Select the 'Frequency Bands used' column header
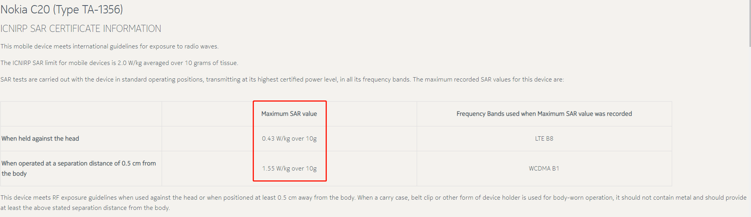751x217 pixels. 544,114
